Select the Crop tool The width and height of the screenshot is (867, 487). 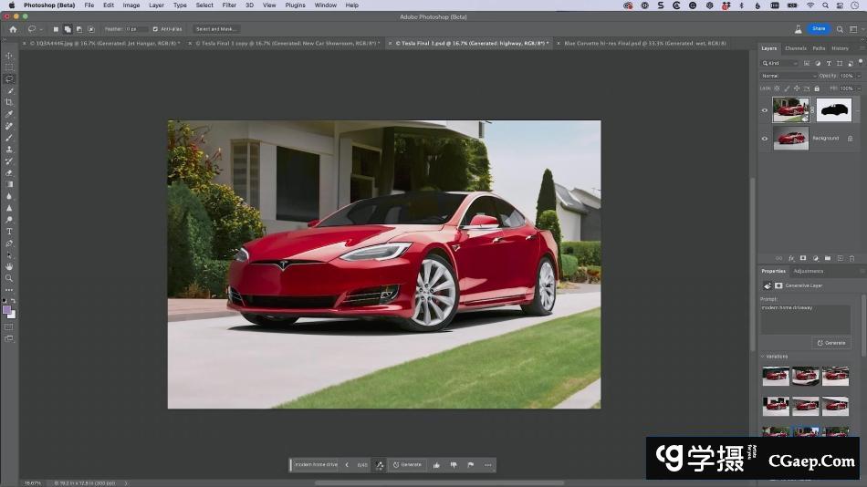[x=9, y=102]
